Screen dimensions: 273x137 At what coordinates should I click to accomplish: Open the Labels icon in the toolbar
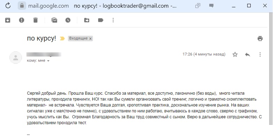(x=101, y=20)
